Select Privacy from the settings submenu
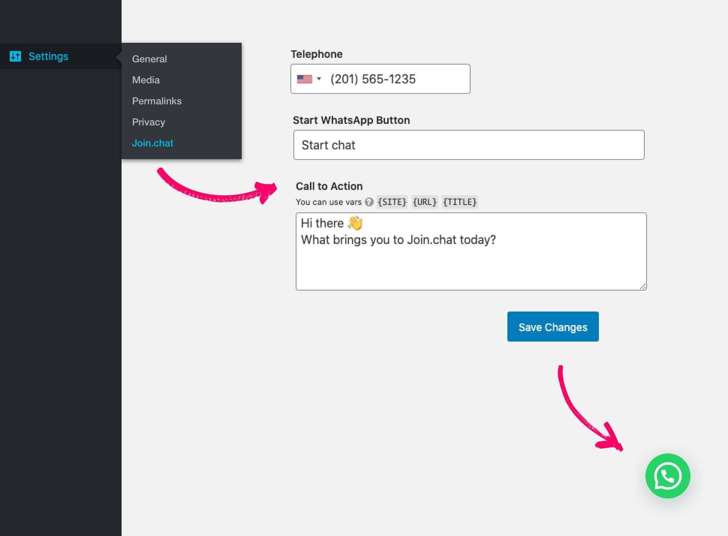Screen dimensions: 728x536 (148, 122)
